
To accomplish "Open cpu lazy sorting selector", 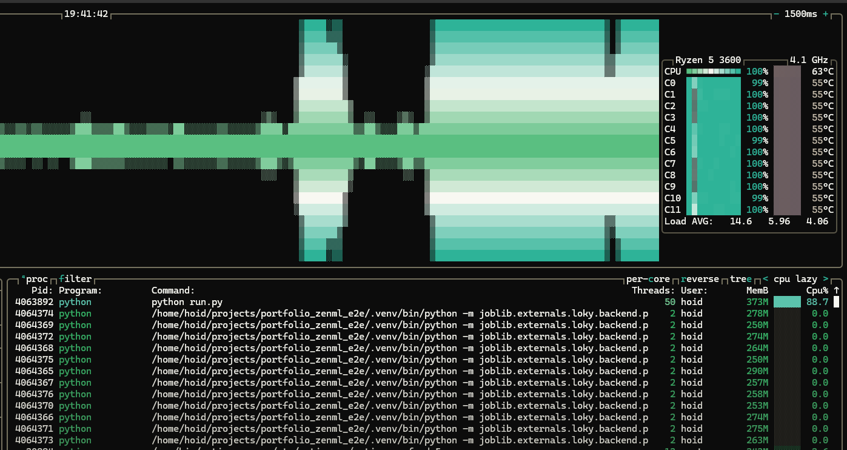I will (795, 279).
